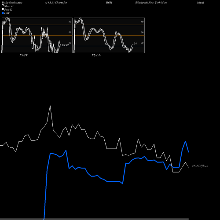220x220 pixels.
Task: Click the '(14,3,3) Charts for' header text
Action: [56, 3]
